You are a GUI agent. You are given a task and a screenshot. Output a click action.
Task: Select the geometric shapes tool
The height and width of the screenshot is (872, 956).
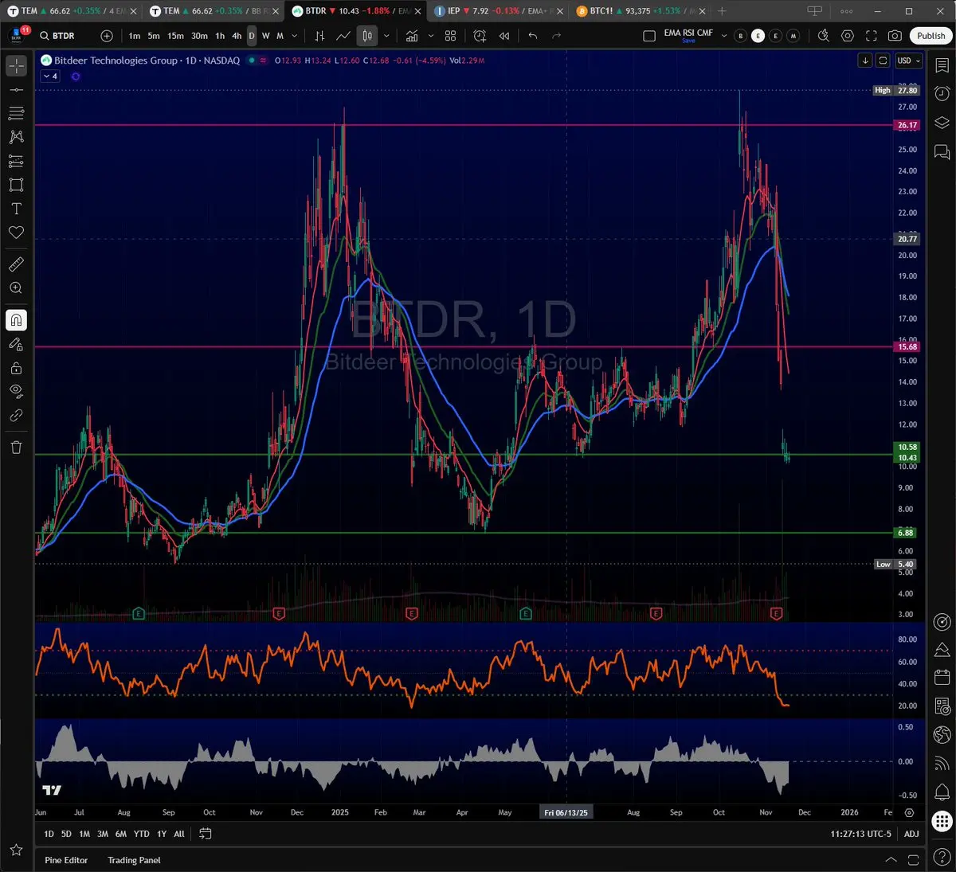pyautogui.click(x=16, y=185)
